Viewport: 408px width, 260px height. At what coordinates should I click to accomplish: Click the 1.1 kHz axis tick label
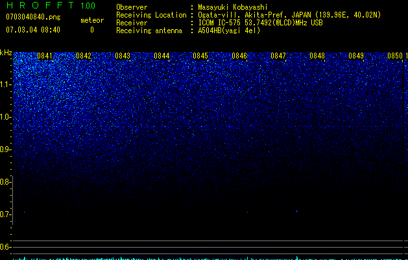(x=5, y=84)
